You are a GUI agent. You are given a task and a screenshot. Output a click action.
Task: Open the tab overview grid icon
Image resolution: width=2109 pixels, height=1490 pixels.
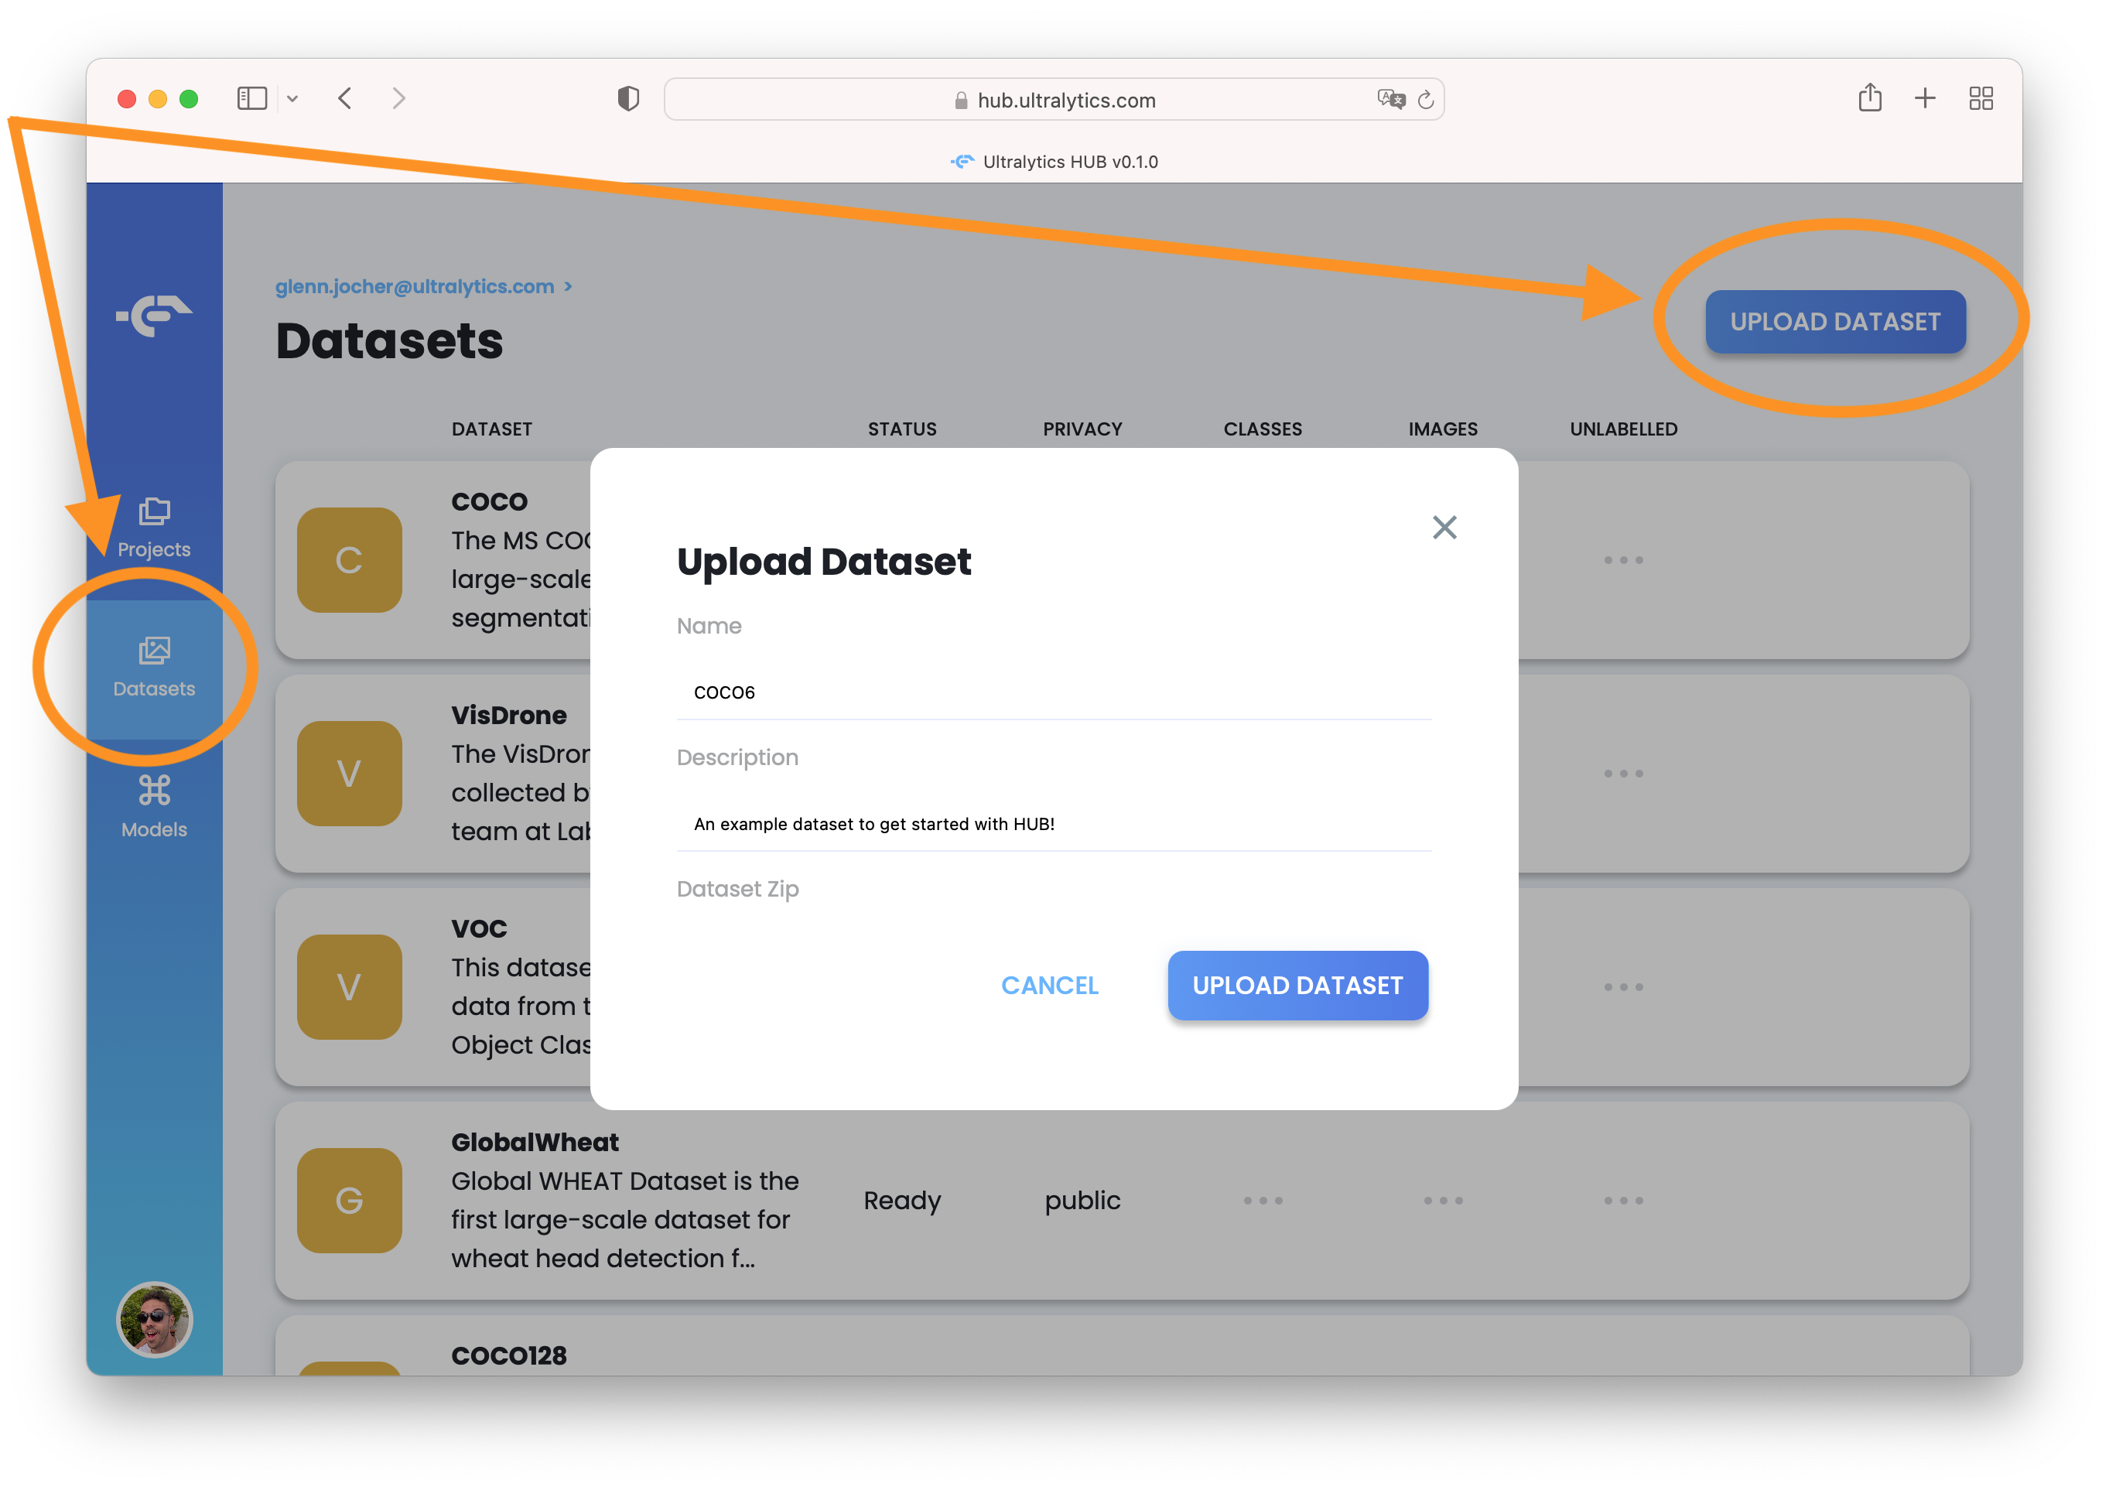pyautogui.click(x=1981, y=97)
